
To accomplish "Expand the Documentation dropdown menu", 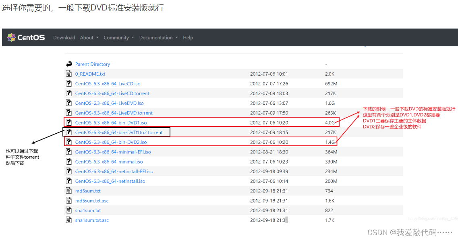I will [159, 37].
